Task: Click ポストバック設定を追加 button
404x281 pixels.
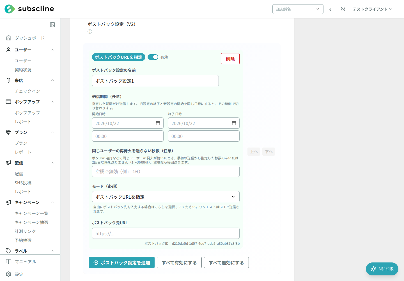Action: [x=121, y=262]
